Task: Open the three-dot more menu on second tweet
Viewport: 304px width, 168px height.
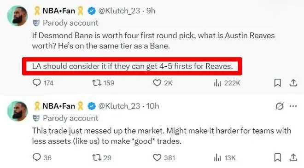Action: click(x=293, y=106)
